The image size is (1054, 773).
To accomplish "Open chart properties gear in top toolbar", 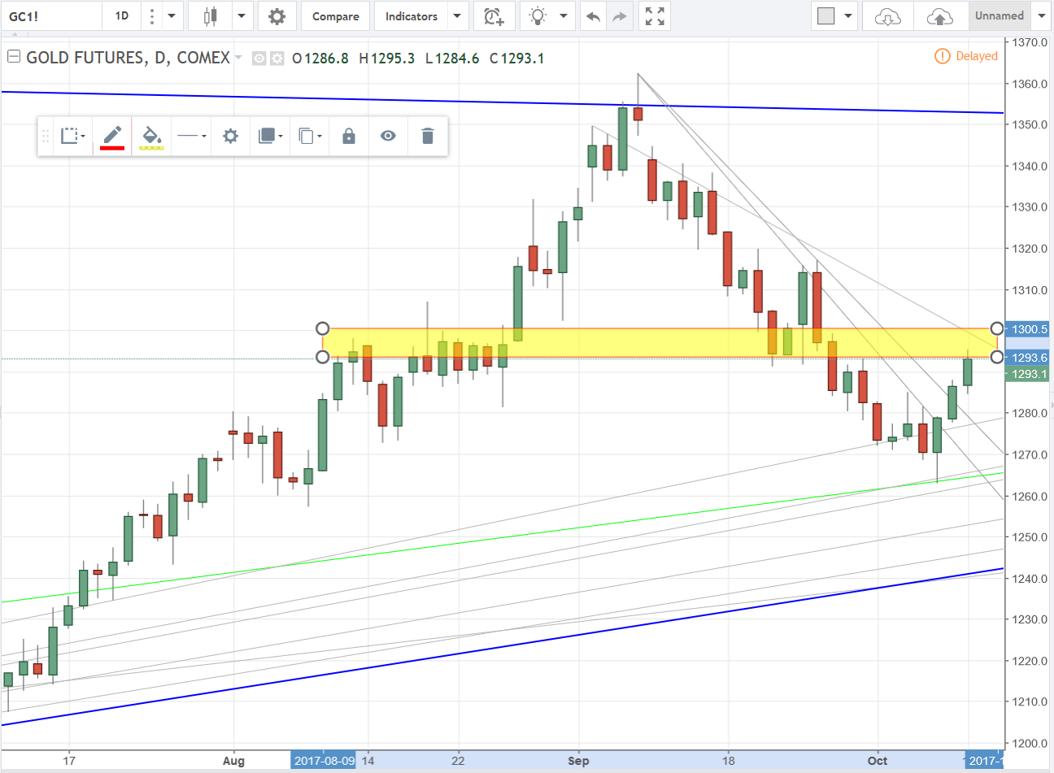I will 277,16.
